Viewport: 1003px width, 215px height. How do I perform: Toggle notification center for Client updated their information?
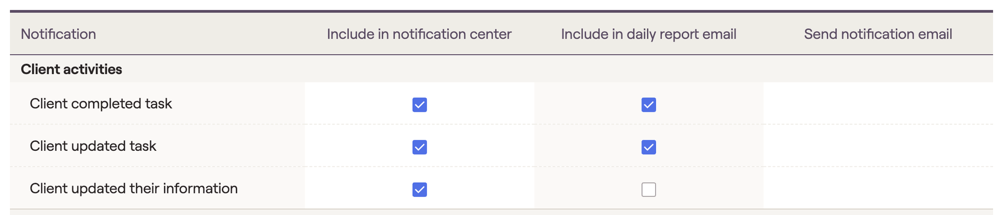(x=419, y=189)
